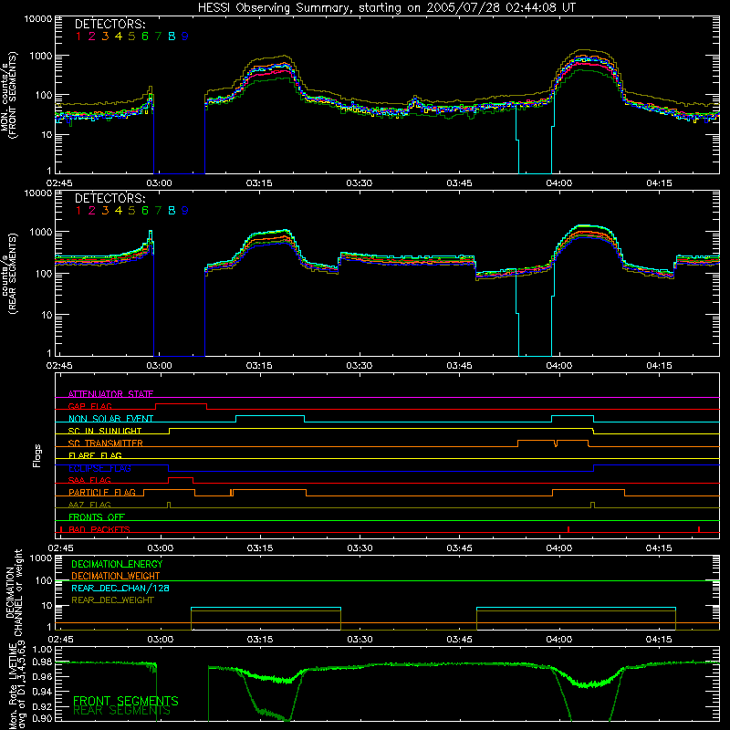Click 03:30 tick label under decimation plot

360,640
